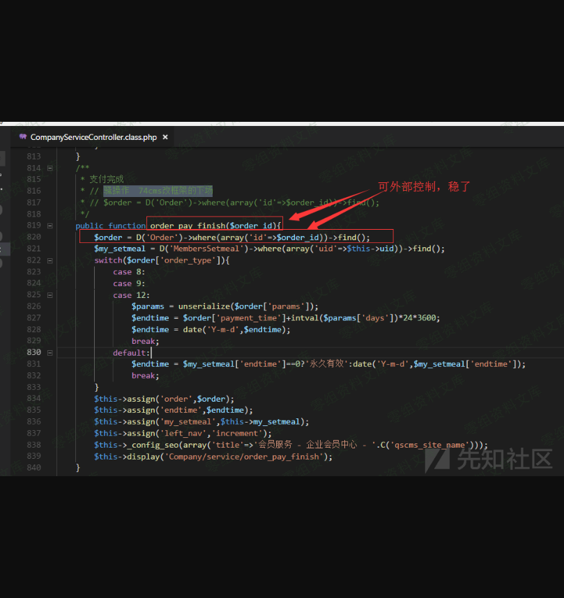Screen dimensions: 564x598
Task: Click the PHP elephant file icon in tab
Action: point(23,137)
